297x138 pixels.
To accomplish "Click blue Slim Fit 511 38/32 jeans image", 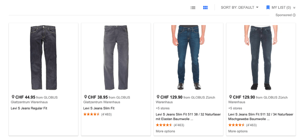I will 188,58.
